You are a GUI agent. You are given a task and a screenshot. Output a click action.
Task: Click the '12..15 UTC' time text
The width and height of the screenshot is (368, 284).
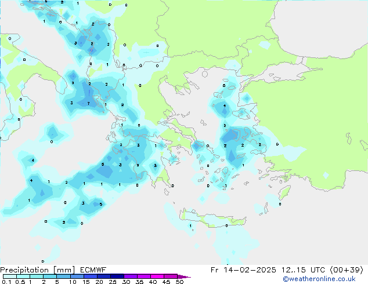click(x=304, y=270)
